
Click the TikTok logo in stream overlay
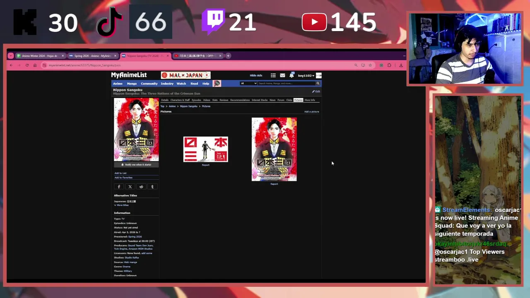coord(110,22)
